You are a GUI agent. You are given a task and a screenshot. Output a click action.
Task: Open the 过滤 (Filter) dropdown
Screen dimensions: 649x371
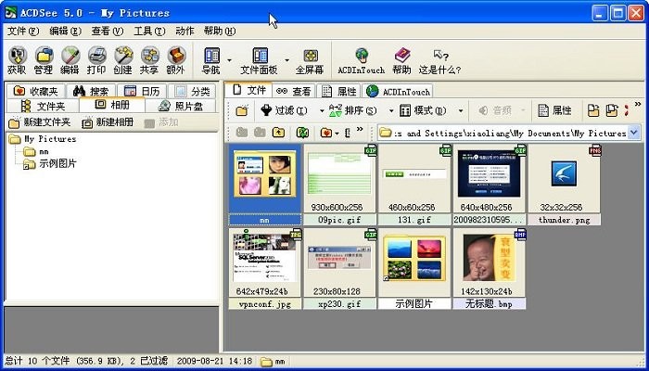(286, 110)
